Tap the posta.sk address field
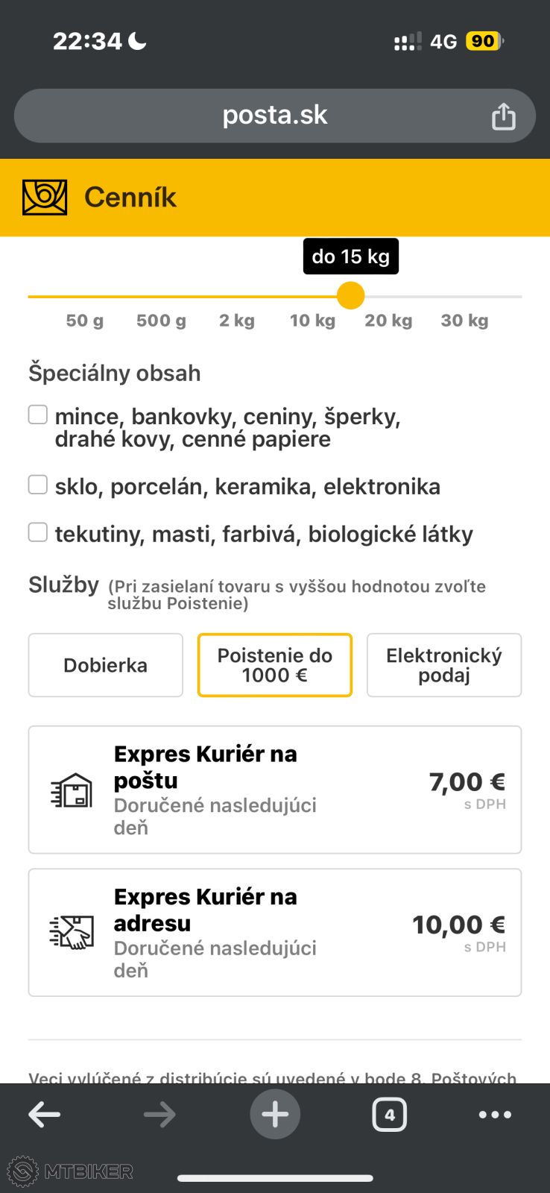The height and width of the screenshot is (1193, 550). tap(275, 116)
